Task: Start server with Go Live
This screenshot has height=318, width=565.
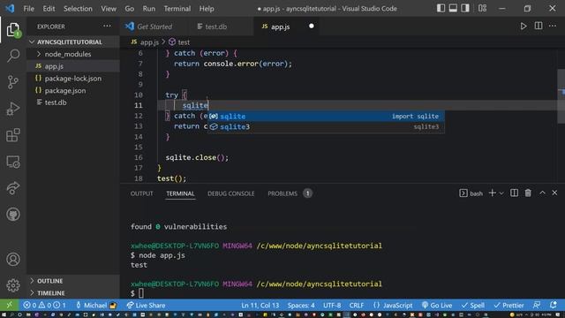Action: click(x=437, y=306)
